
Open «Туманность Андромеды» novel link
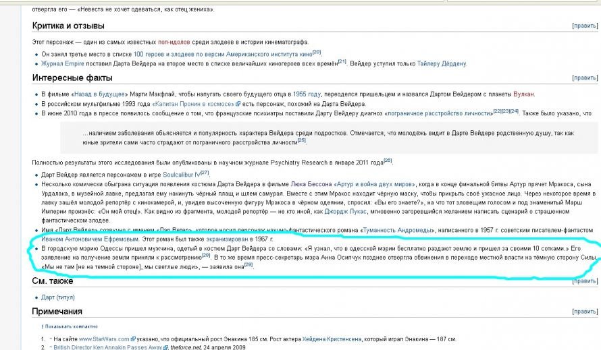tap(398, 230)
